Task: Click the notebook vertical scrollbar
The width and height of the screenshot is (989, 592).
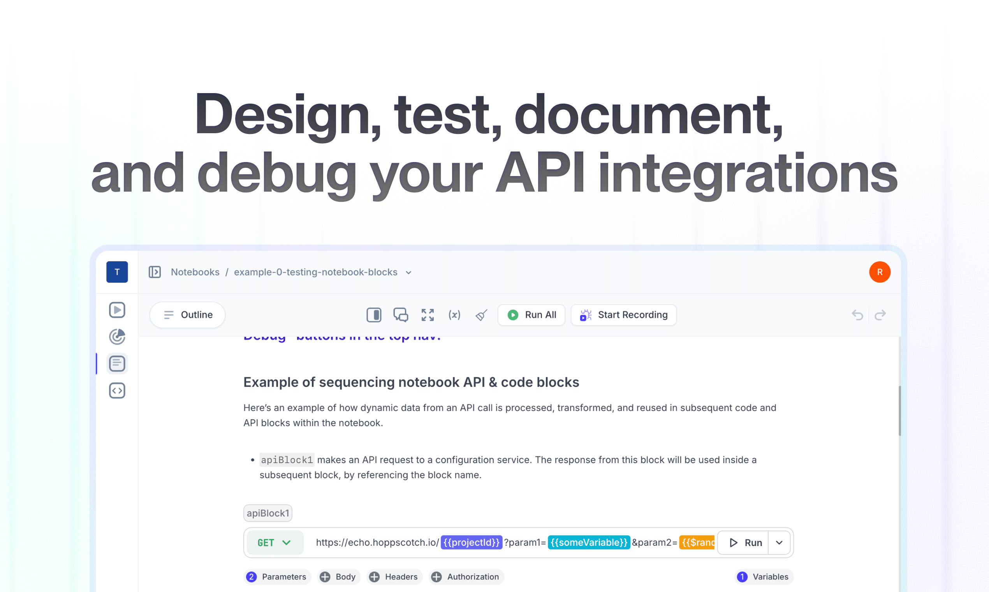Action: tap(899, 411)
